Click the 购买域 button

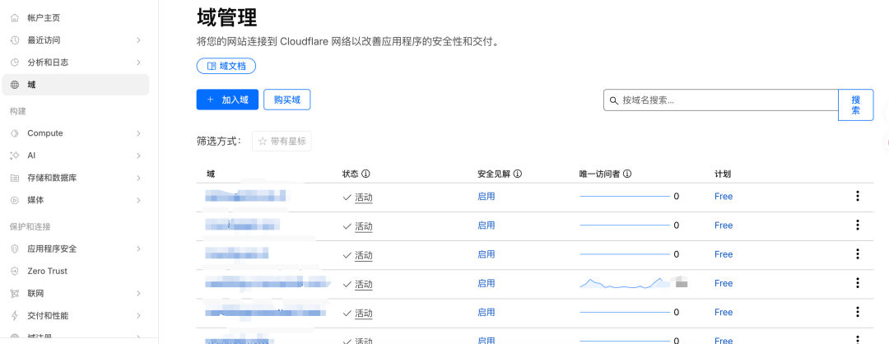coord(287,100)
